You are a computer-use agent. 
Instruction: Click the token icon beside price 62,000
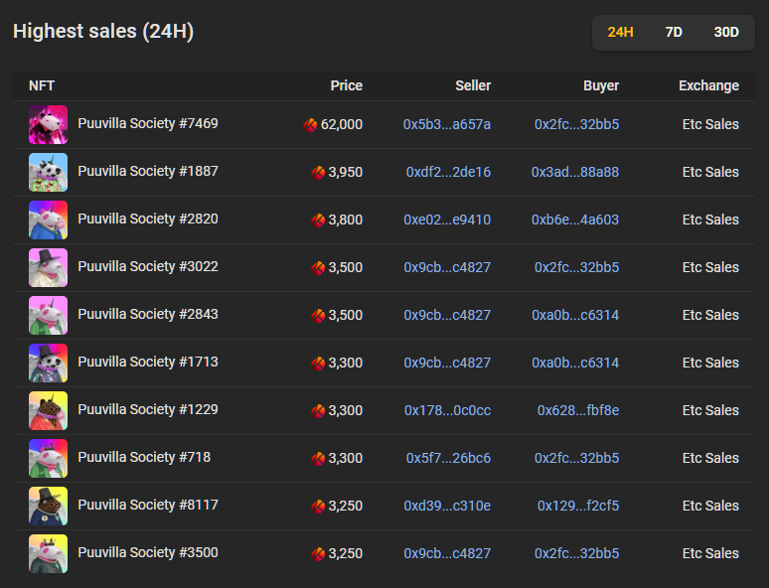(310, 125)
